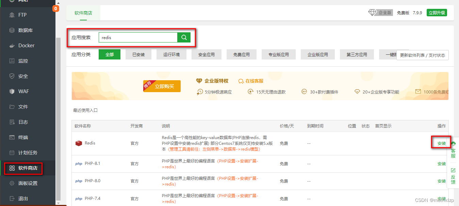This screenshot has width=459, height=206.
Task: Open the 计划任务 scheduled tasks item
Action: pos(28,153)
